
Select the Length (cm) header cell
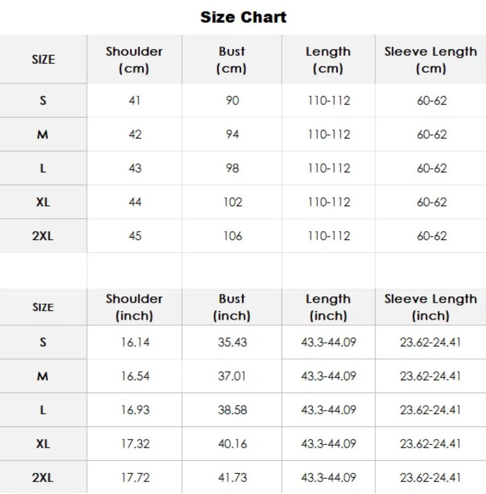(x=328, y=60)
